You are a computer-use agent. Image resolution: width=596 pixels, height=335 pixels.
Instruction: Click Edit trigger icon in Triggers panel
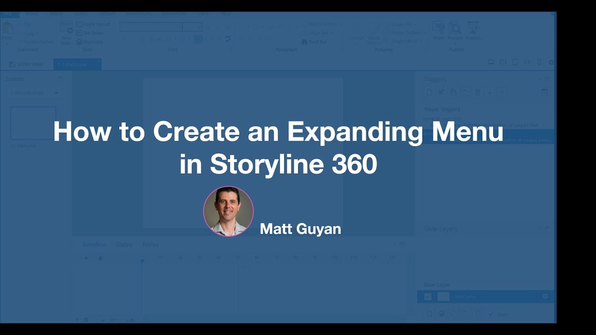pyautogui.click(x=441, y=93)
